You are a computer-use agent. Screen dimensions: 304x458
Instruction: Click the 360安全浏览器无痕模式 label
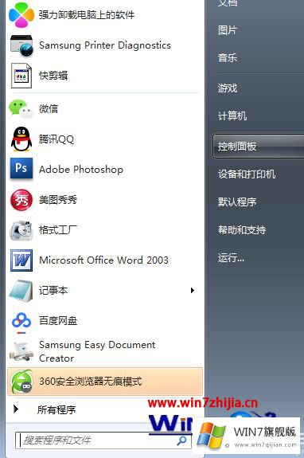pyautogui.click(x=91, y=382)
